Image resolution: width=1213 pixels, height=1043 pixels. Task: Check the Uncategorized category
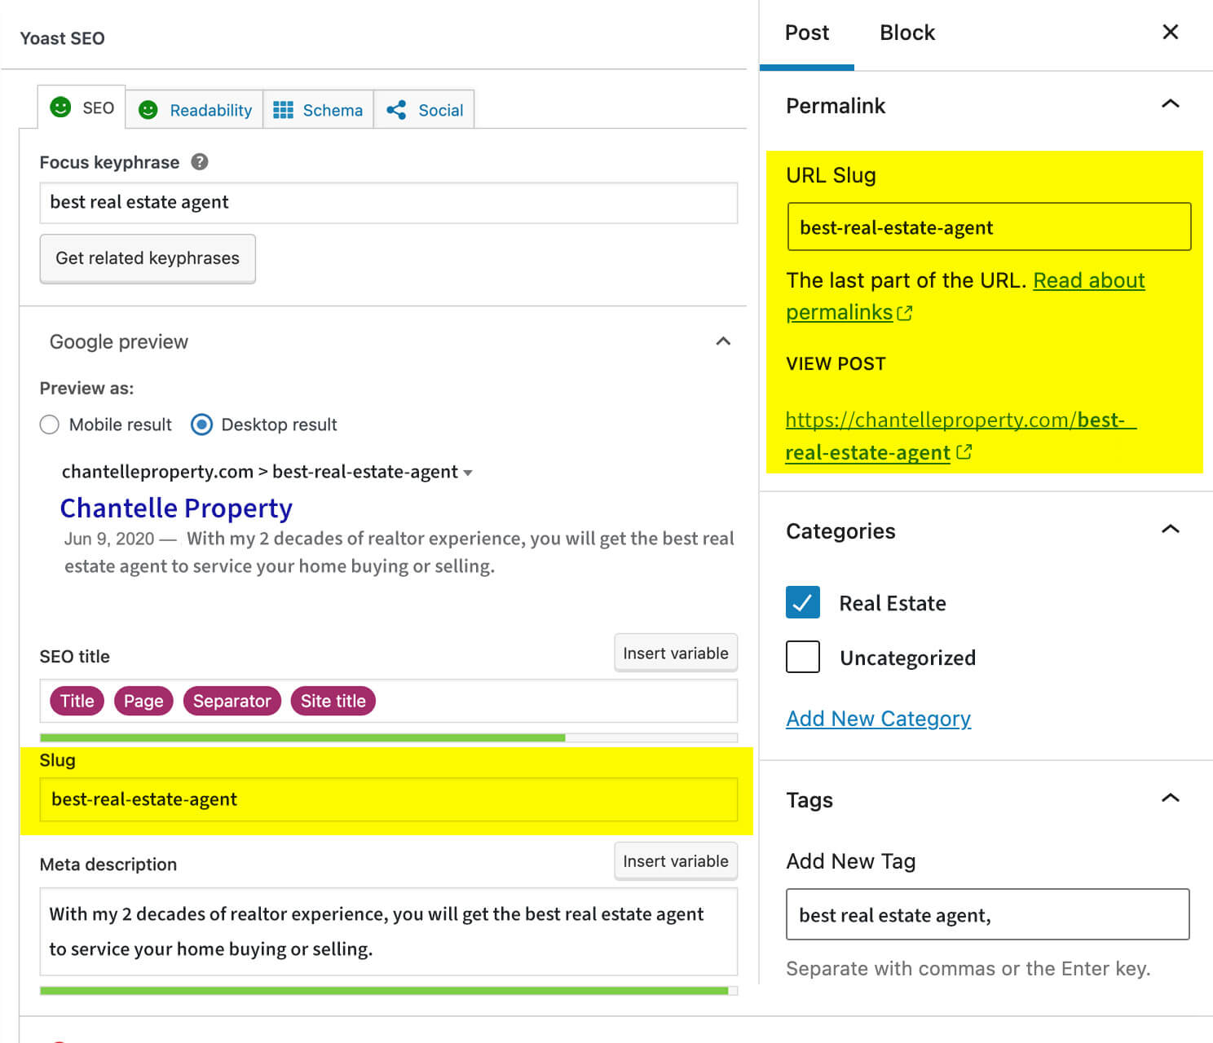pyautogui.click(x=802, y=657)
